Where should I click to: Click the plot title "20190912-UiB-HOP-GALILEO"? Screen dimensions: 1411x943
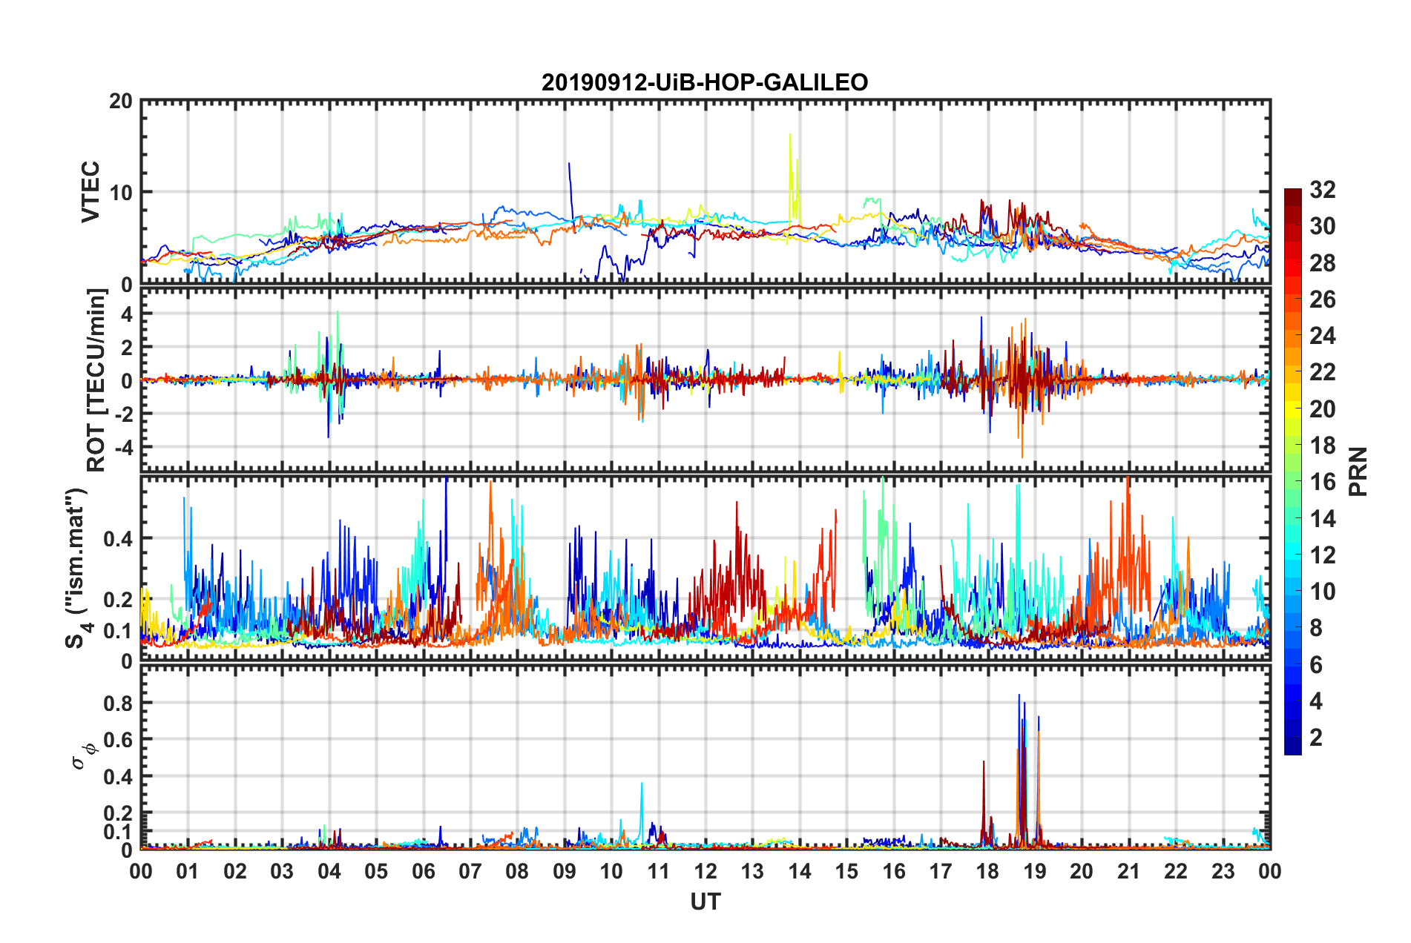tap(705, 82)
